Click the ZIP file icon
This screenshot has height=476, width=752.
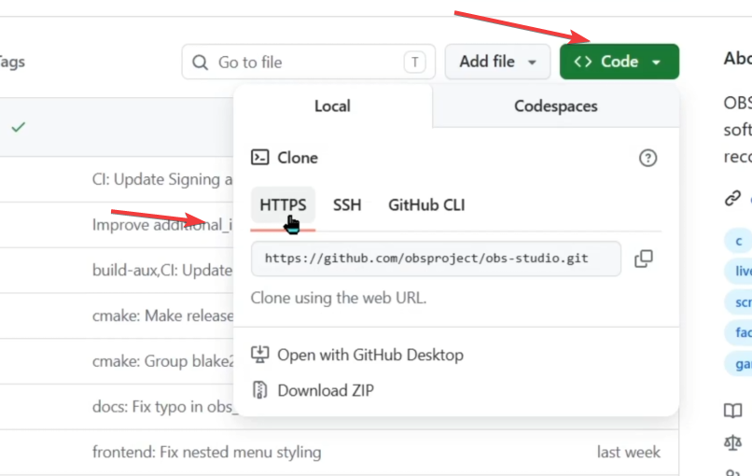click(260, 390)
